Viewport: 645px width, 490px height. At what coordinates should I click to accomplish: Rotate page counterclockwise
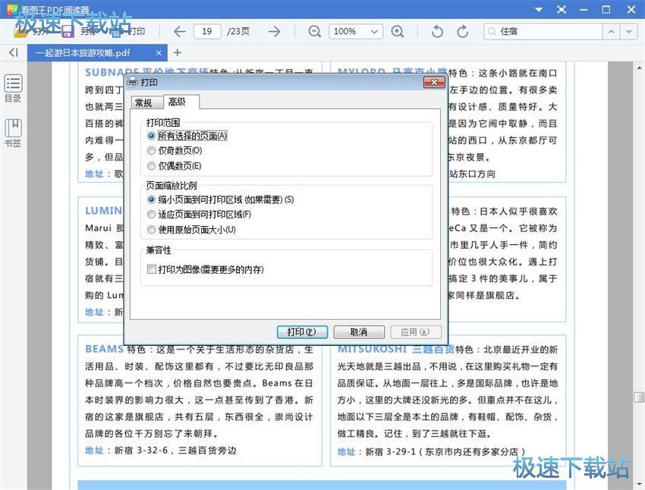437,31
